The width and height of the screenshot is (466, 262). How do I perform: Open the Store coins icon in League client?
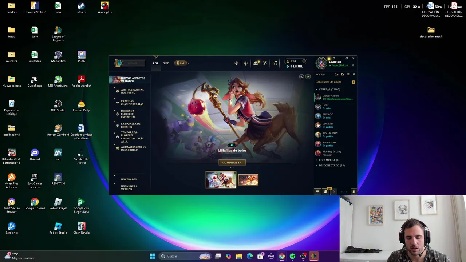click(275, 63)
